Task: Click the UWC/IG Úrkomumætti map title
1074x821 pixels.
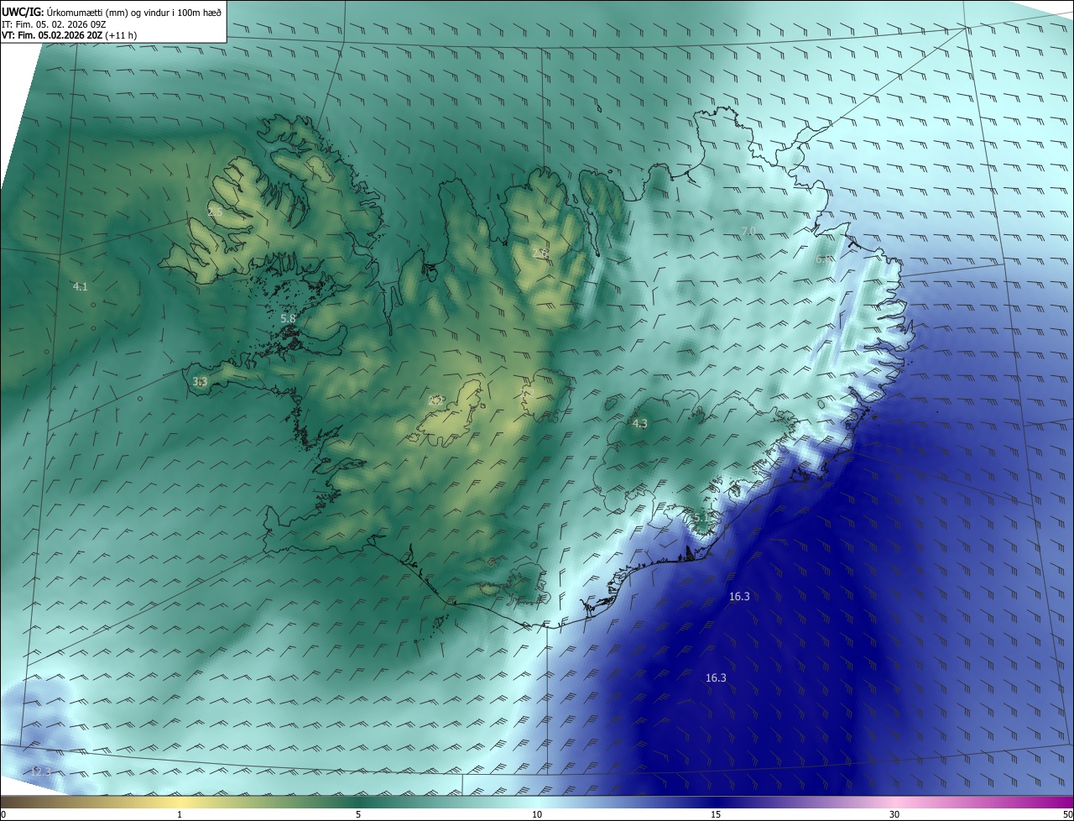Action: click(112, 12)
